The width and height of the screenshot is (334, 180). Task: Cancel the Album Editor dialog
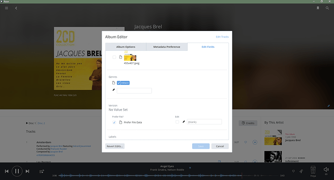(x=220, y=146)
